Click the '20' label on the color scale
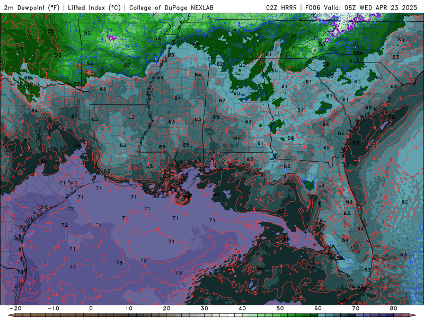 coord(166,308)
